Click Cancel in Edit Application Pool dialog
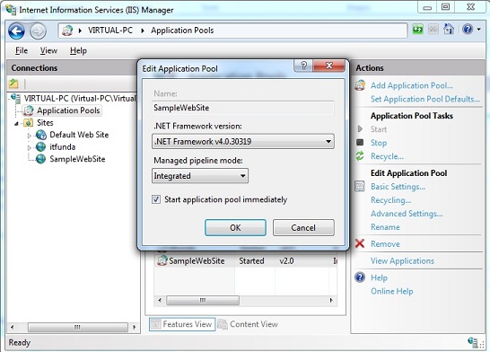The width and height of the screenshot is (490, 352). point(303,227)
